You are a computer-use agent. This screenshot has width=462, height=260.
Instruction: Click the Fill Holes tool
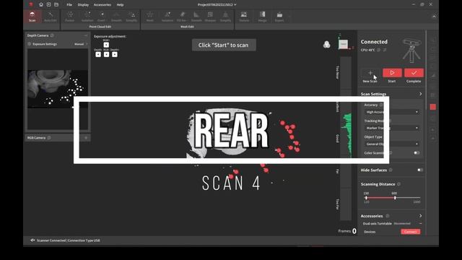(x=182, y=17)
